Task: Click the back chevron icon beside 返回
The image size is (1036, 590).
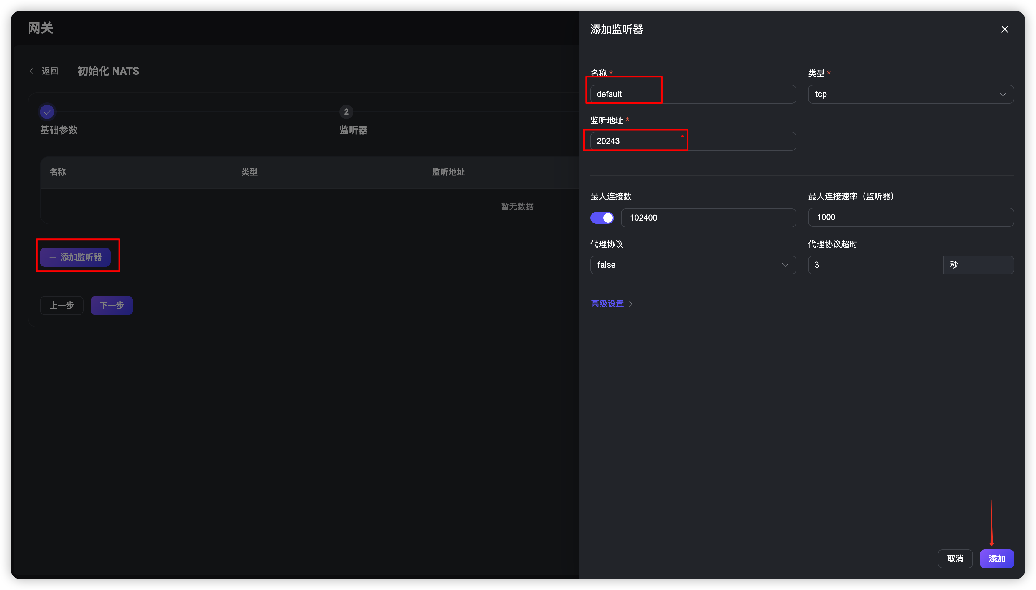Action: point(31,71)
